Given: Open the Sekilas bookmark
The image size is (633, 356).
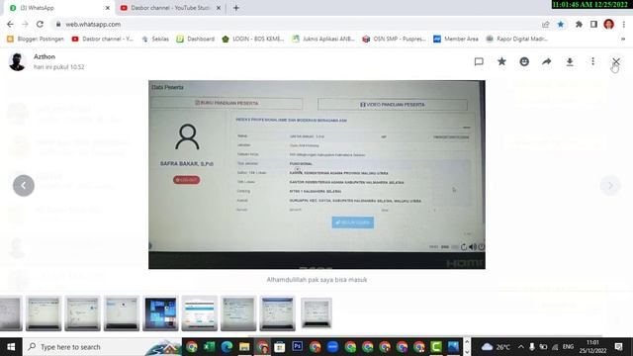Looking at the screenshot, I should 155,39.
